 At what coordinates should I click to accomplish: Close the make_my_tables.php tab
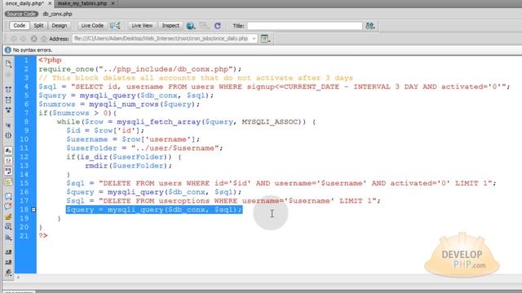(113, 3)
